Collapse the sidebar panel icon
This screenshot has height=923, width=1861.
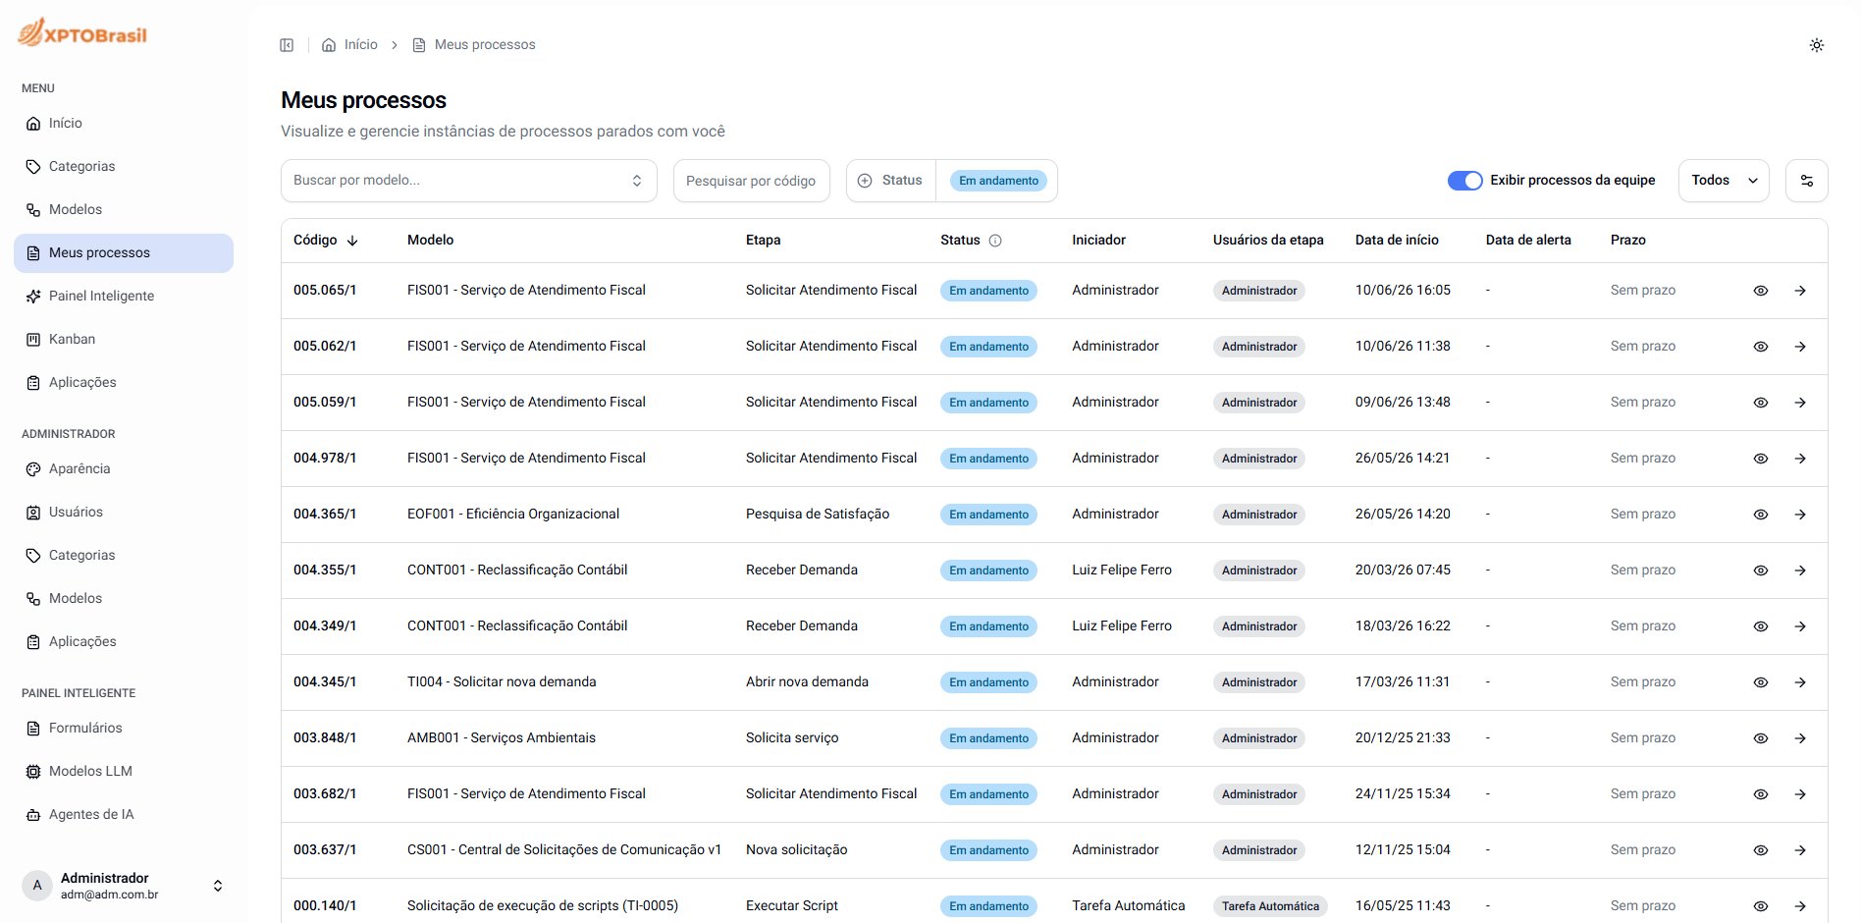point(287,45)
